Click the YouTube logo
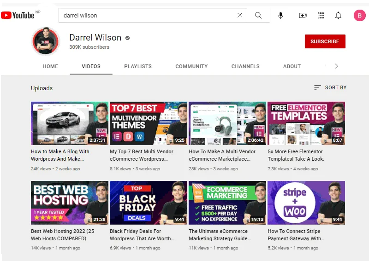This screenshot has width=369, height=261. [x=18, y=15]
